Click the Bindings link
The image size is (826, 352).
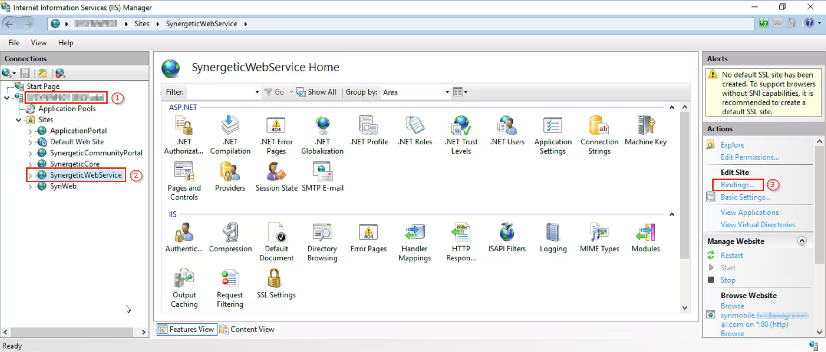[x=737, y=185]
